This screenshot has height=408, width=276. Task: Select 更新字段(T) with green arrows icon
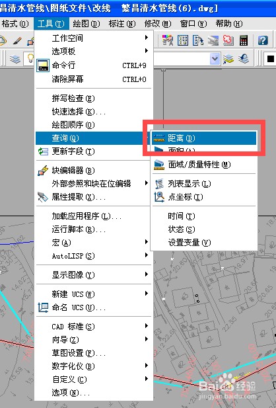94,151
